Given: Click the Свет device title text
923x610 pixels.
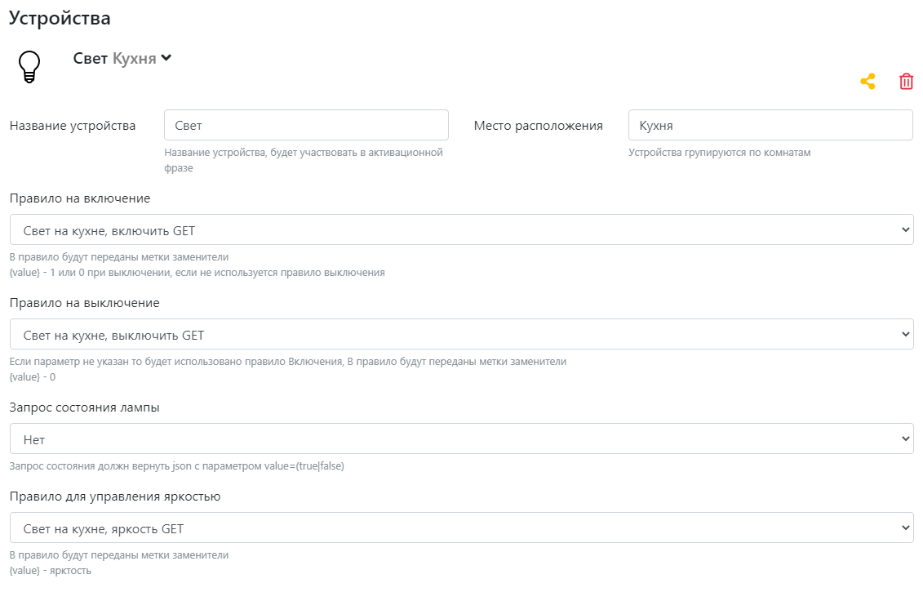Looking at the screenshot, I should point(90,59).
